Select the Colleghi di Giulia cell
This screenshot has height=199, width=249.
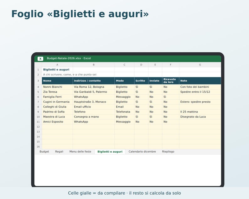[57, 107]
